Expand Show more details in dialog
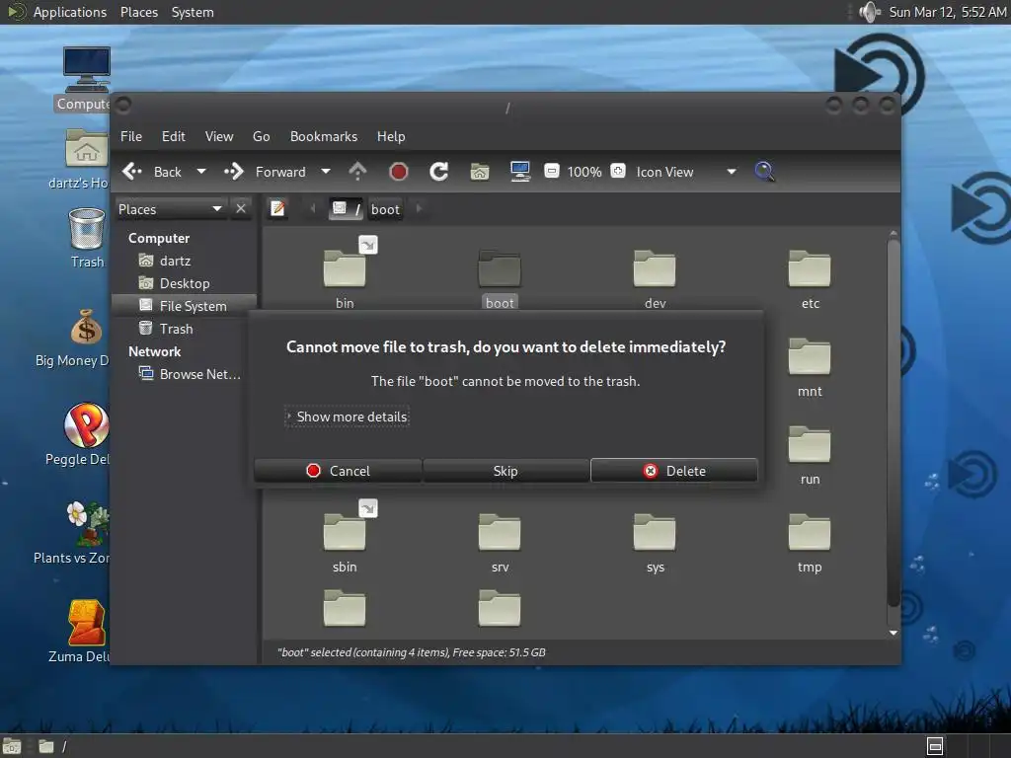 (x=347, y=417)
